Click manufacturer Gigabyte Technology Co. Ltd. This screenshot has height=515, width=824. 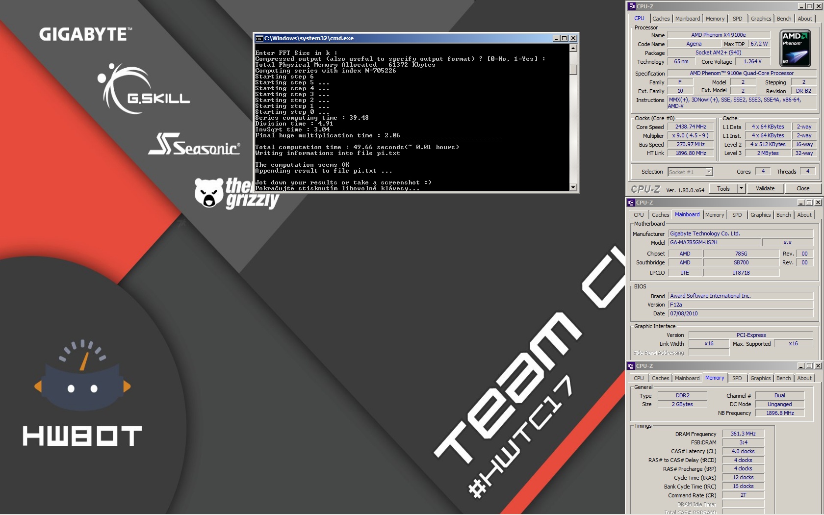[741, 233]
